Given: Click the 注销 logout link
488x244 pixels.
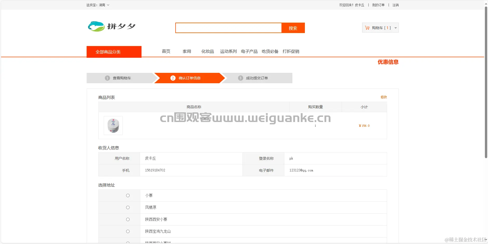Looking at the screenshot, I should click(x=395, y=5).
